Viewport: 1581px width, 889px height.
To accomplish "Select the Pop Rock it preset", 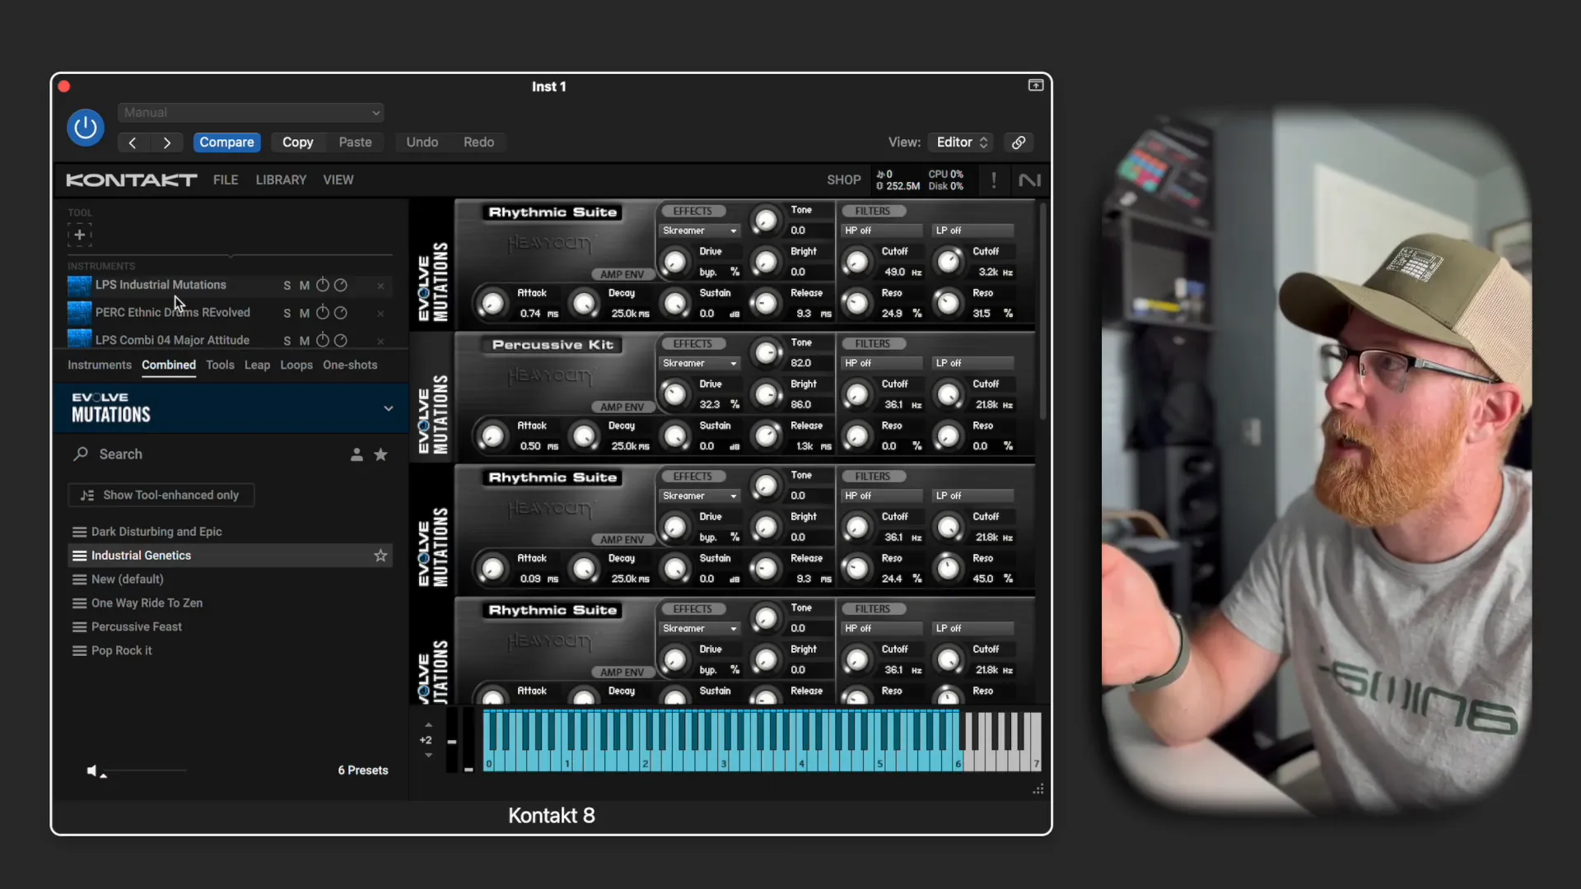I will tap(122, 650).
